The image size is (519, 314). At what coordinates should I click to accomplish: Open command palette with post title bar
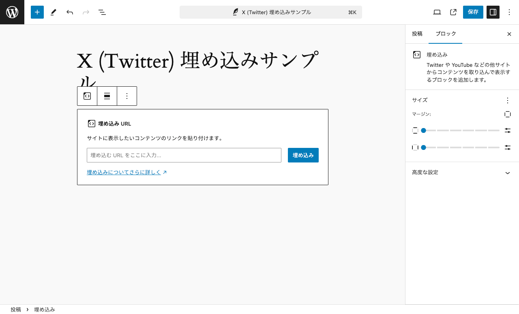(x=271, y=12)
